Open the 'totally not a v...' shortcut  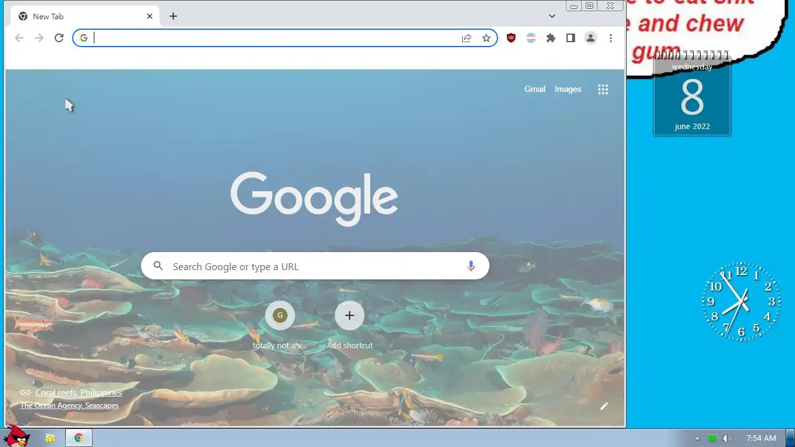pos(280,325)
